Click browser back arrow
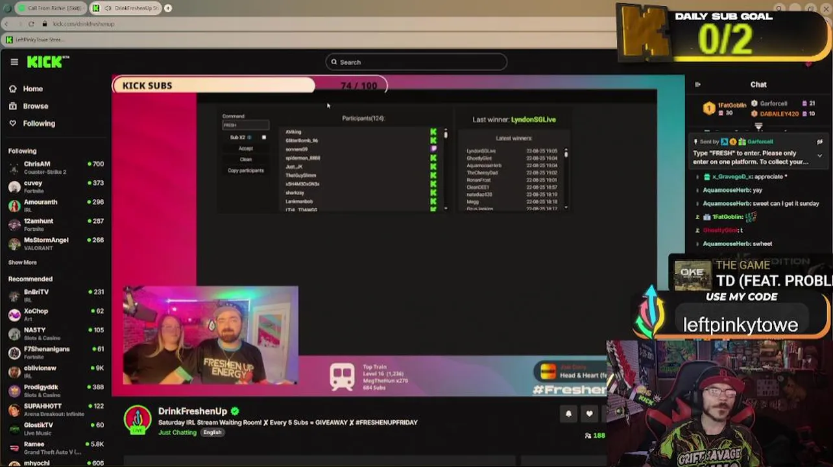Viewport: 833px width, 467px height. point(6,24)
